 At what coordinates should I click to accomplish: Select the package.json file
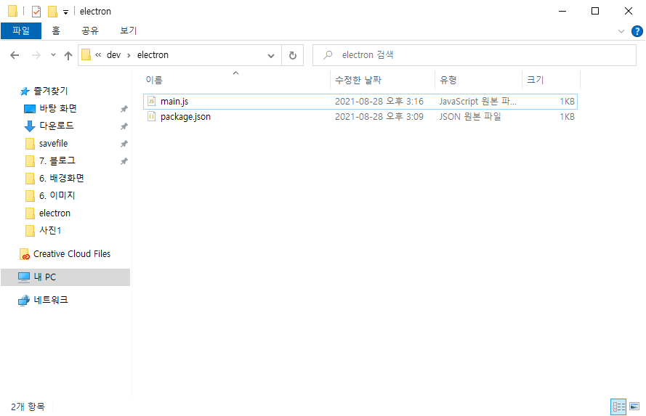[x=360, y=117]
